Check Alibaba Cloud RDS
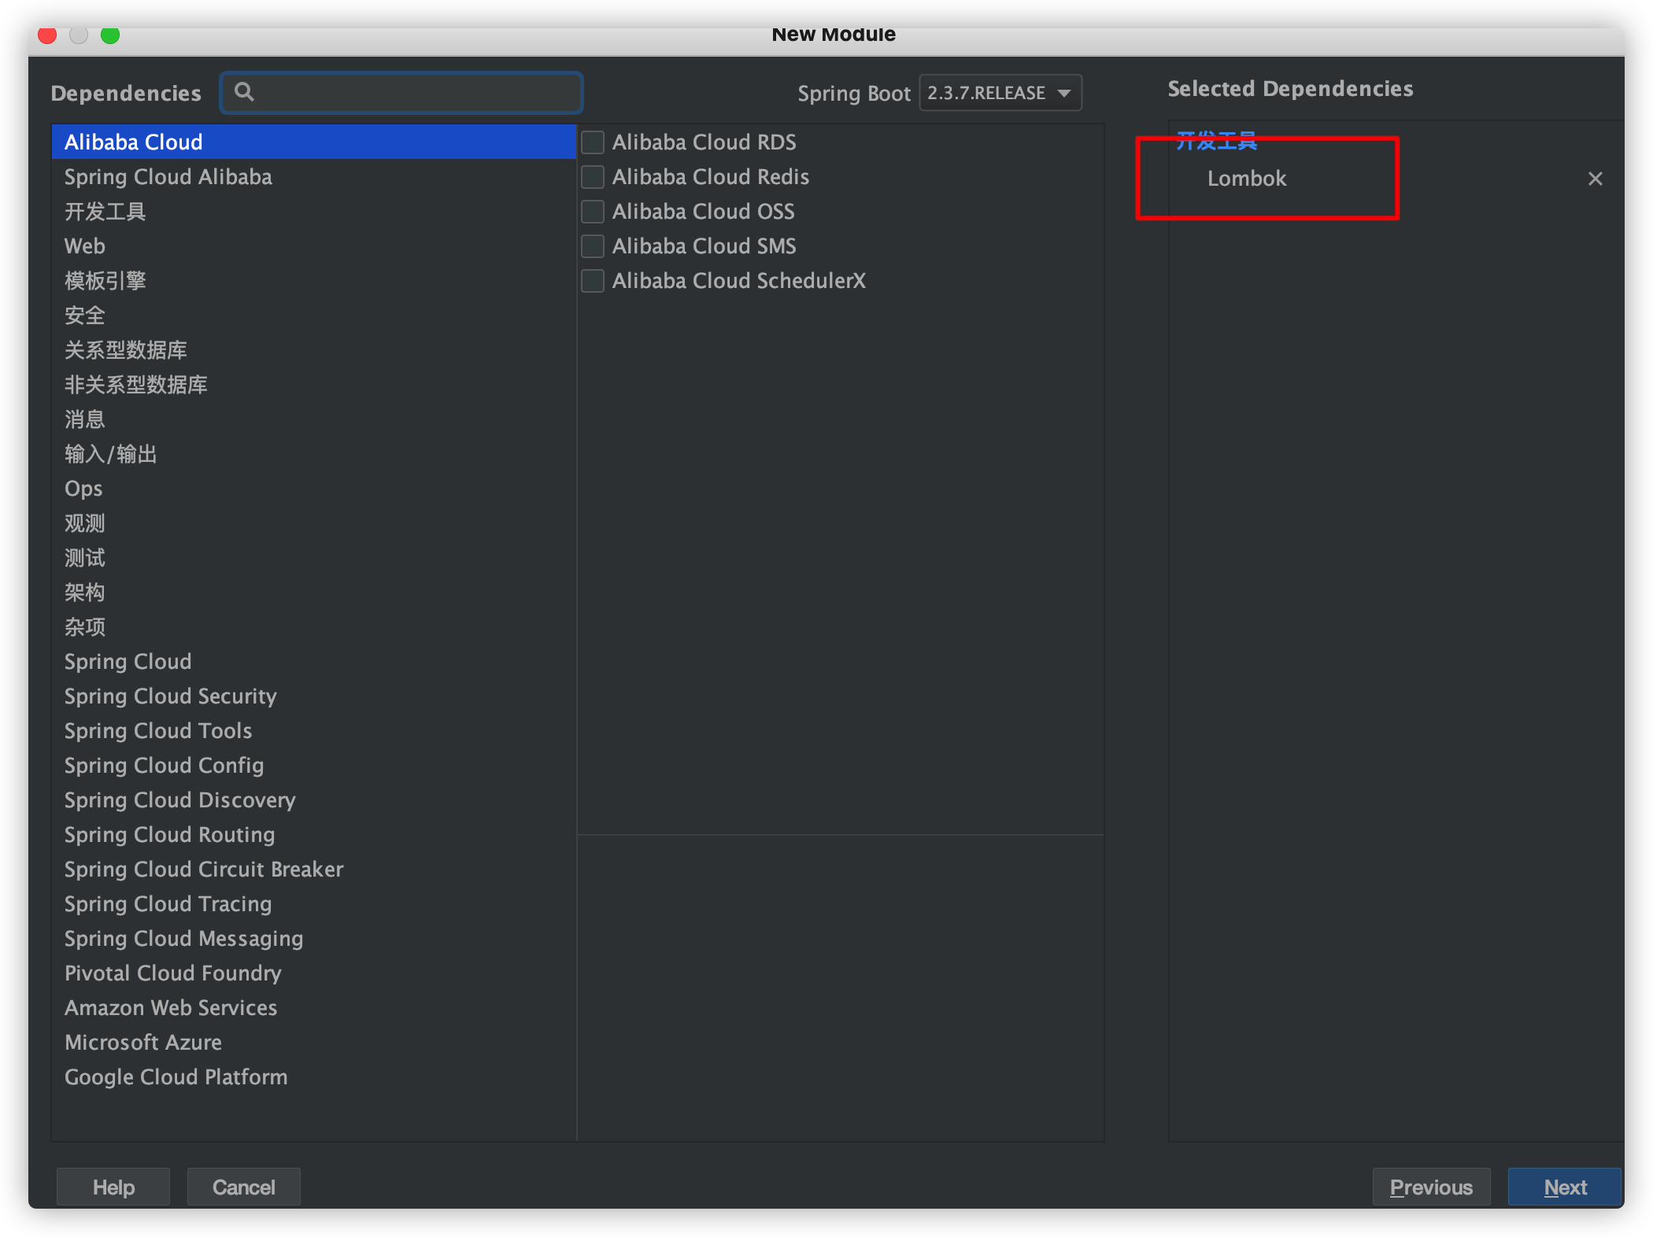The image size is (1653, 1237). pos(593,142)
